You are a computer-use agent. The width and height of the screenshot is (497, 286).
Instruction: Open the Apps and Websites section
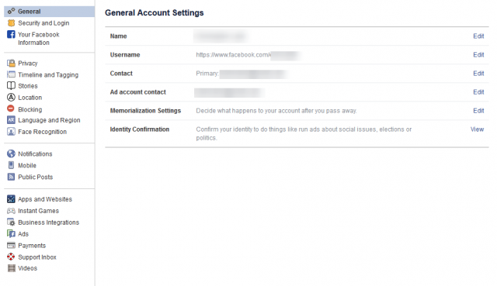[45, 199]
